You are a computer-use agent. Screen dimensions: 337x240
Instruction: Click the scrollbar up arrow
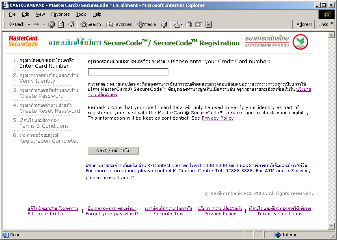331,35
